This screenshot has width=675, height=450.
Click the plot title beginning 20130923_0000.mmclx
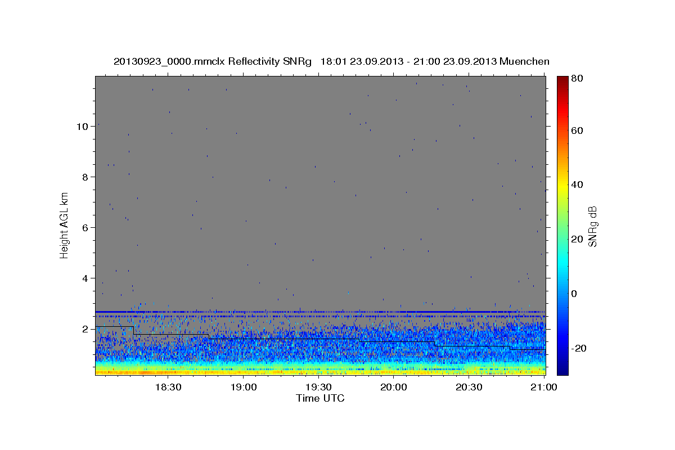coord(331,61)
